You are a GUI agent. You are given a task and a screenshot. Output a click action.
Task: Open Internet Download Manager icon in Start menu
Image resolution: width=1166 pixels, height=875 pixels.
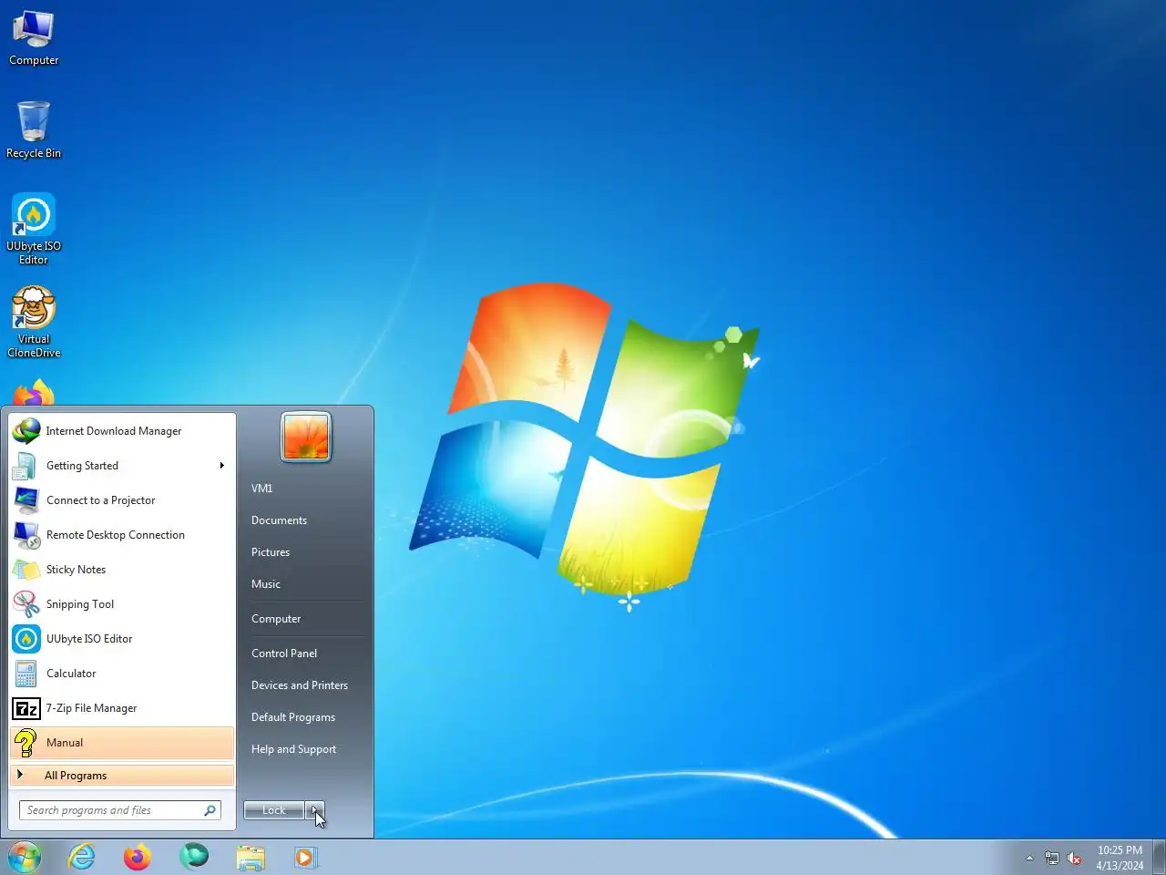click(x=26, y=431)
